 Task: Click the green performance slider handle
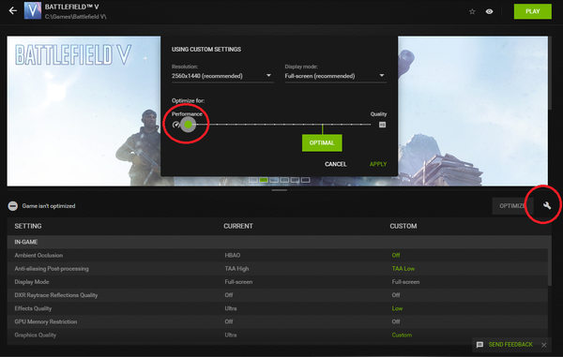[189, 125]
